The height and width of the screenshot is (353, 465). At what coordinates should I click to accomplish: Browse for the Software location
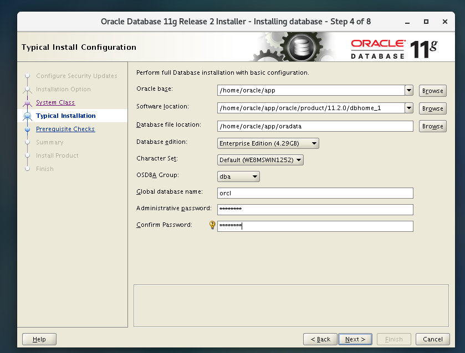(x=433, y=108)
